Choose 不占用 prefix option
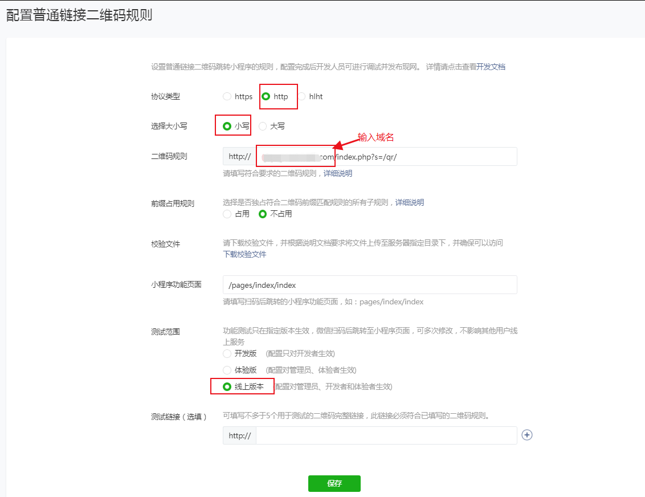645x497 pixels. [263, 214]
